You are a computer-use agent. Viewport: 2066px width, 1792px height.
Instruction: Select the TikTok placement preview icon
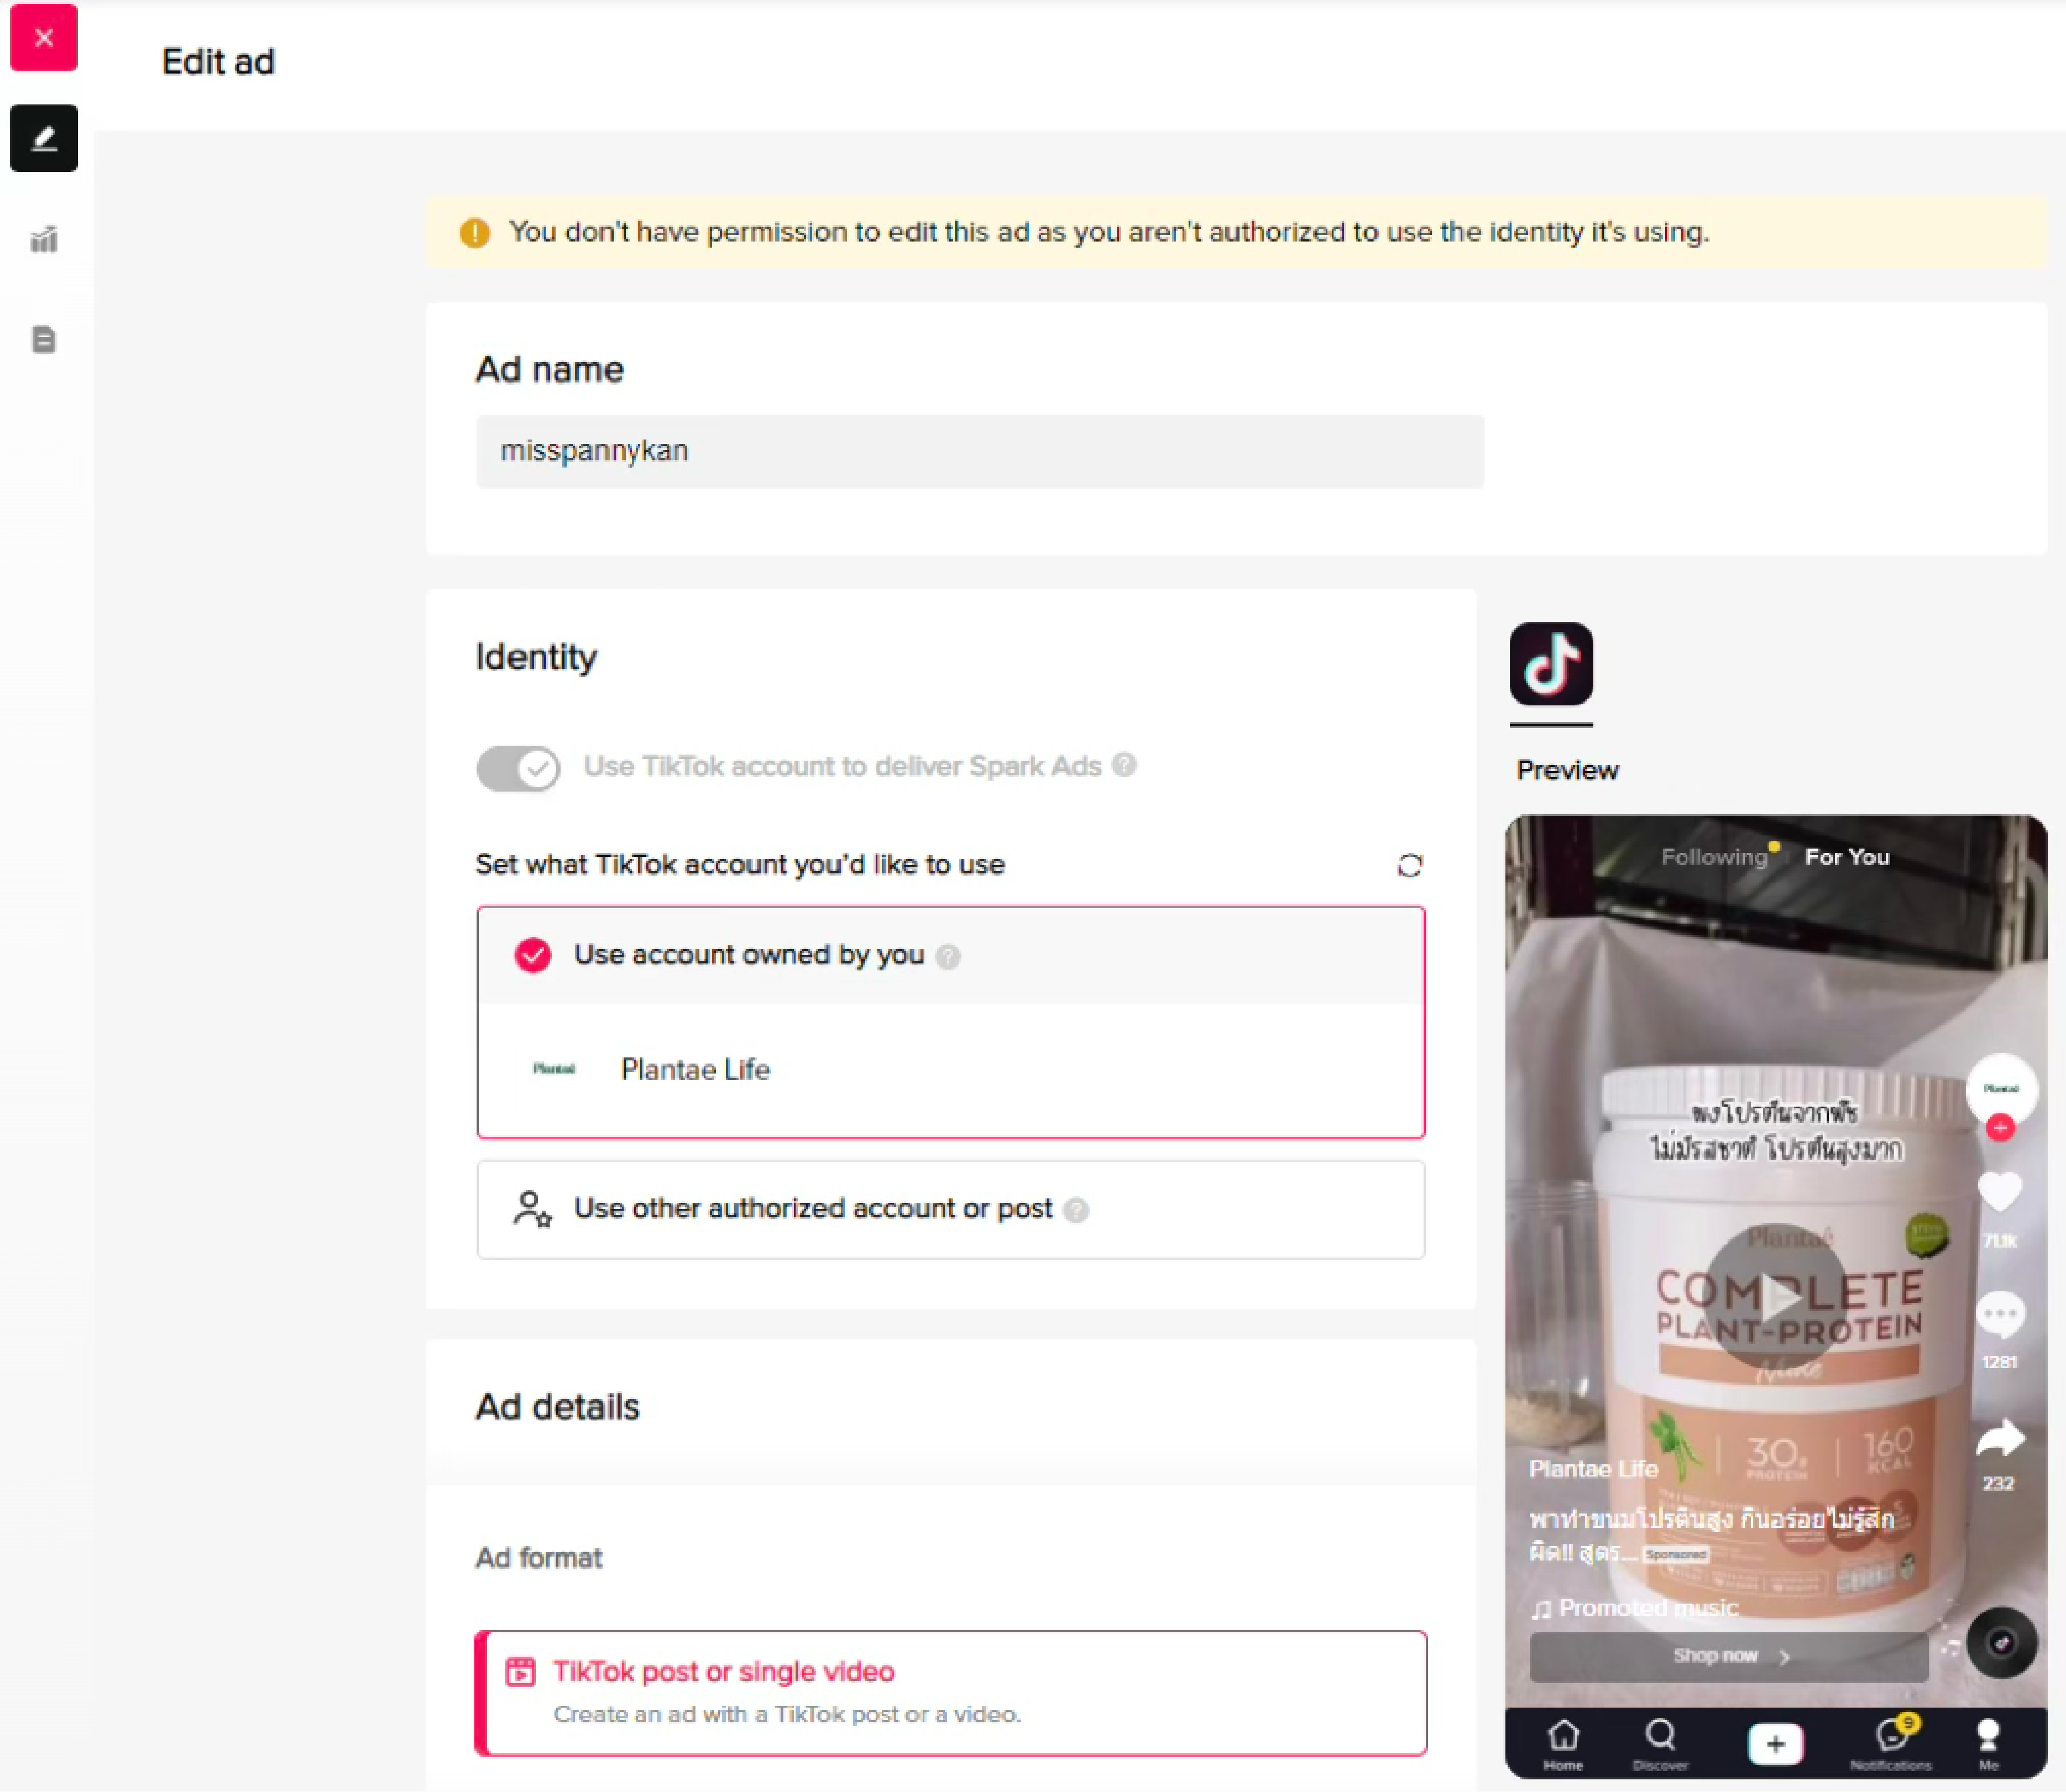click(x=1551, y=664)
